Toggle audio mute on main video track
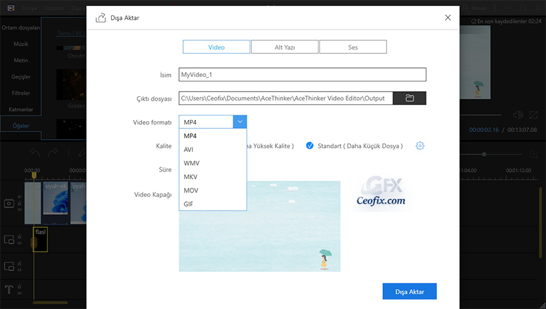546x309 pixels. 20,197
